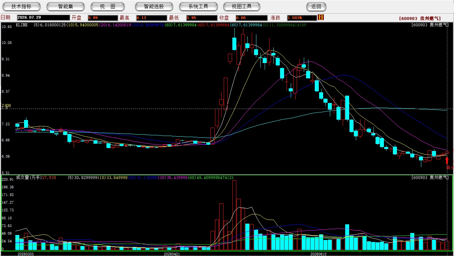The image size is (454, 256).
Task: Click the 收盘 value field 6.08
Action: (x=251, y=18)
